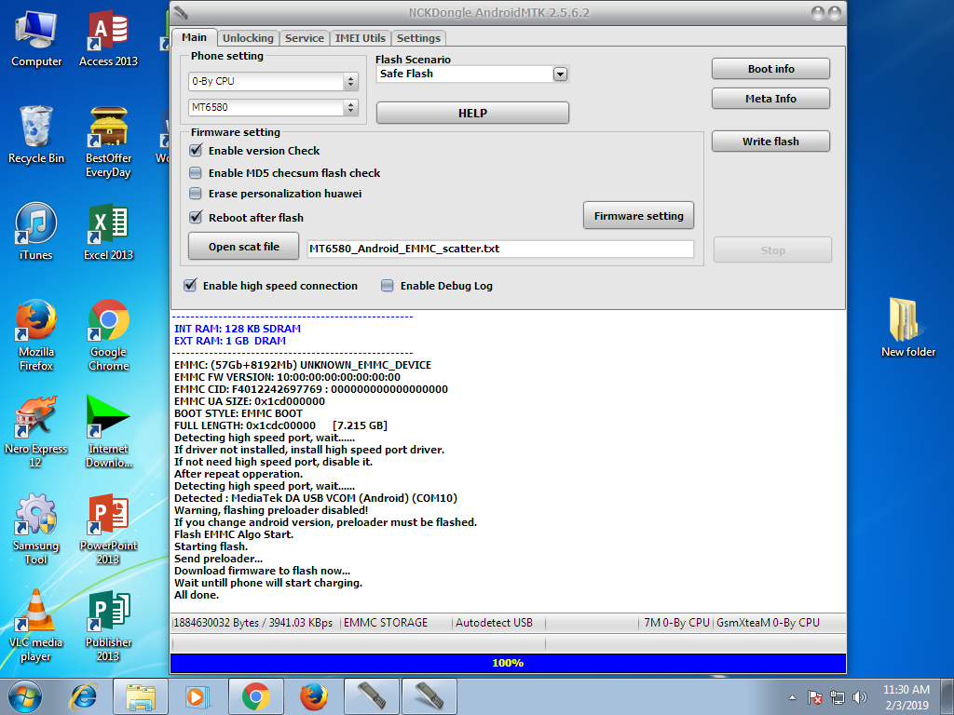Launch VLC media player shortcut
Viewport: 954px width, 715px height.
[36, 626]
